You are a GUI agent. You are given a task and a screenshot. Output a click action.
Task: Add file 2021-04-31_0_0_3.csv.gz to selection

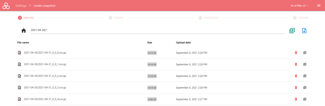click(305, 88)
